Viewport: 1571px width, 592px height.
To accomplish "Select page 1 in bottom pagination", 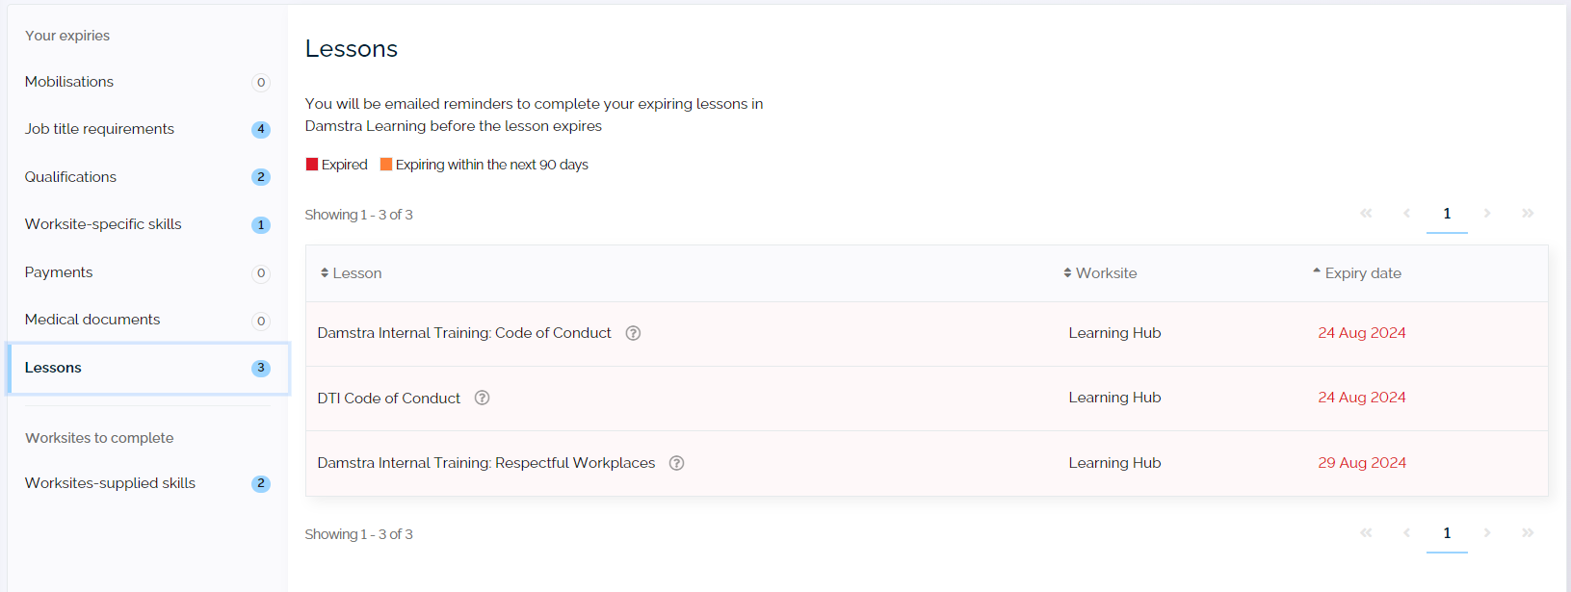I will pos(1447,533).
